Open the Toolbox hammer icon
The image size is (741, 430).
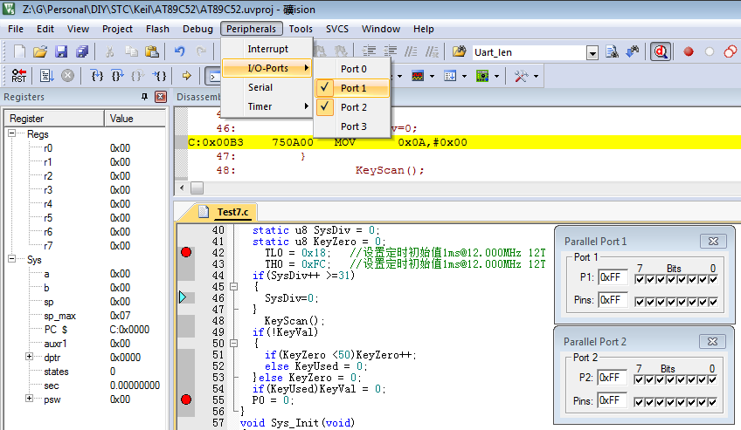521,76
